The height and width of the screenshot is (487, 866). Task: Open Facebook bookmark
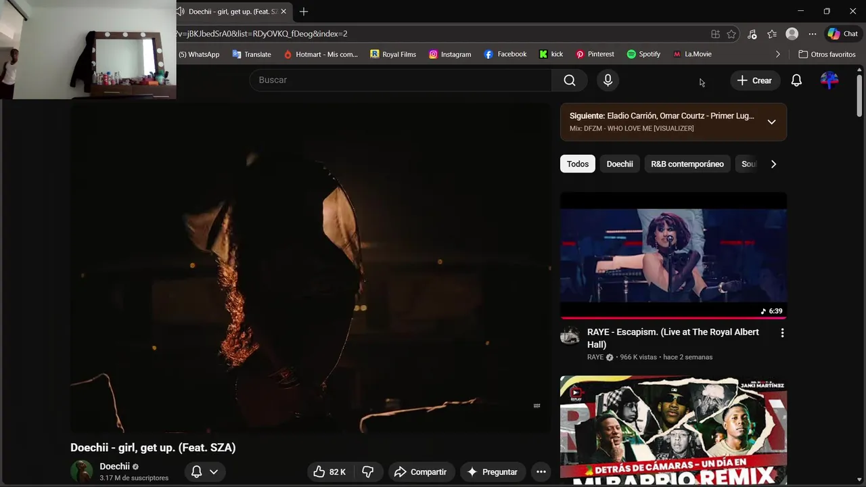click(x=505, y=54)
